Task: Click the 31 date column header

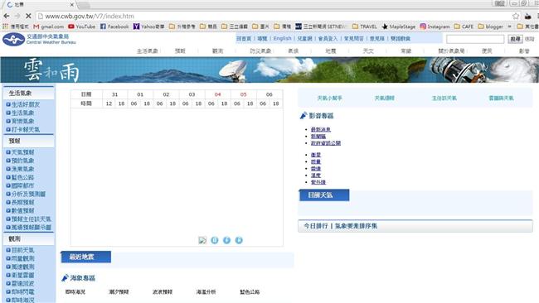Action: (114, 94)
